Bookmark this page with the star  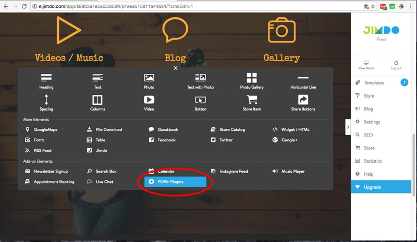[373, 6]
